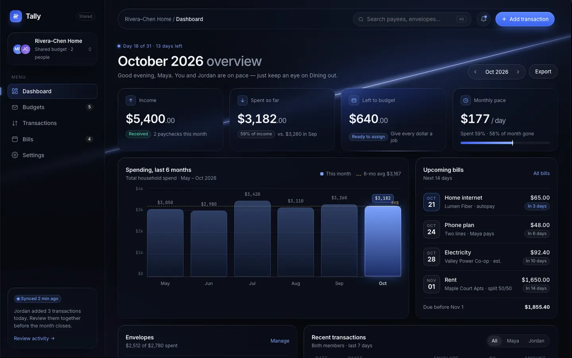Open Settings in the sidebar menu

click(x=52, y=155)
